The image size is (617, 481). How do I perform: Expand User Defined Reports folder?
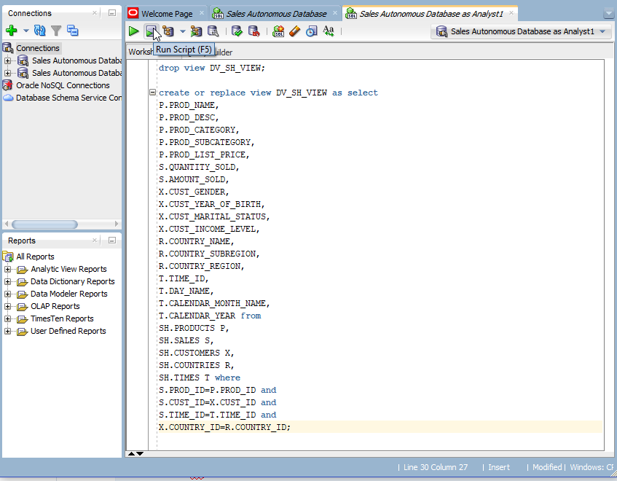tap(7, 331)
